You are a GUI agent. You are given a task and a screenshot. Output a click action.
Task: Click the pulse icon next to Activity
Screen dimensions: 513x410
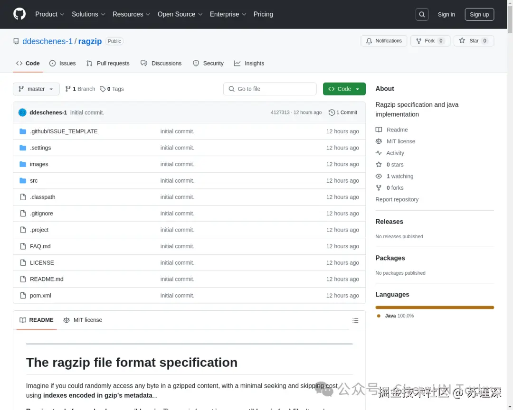[379, 153]
